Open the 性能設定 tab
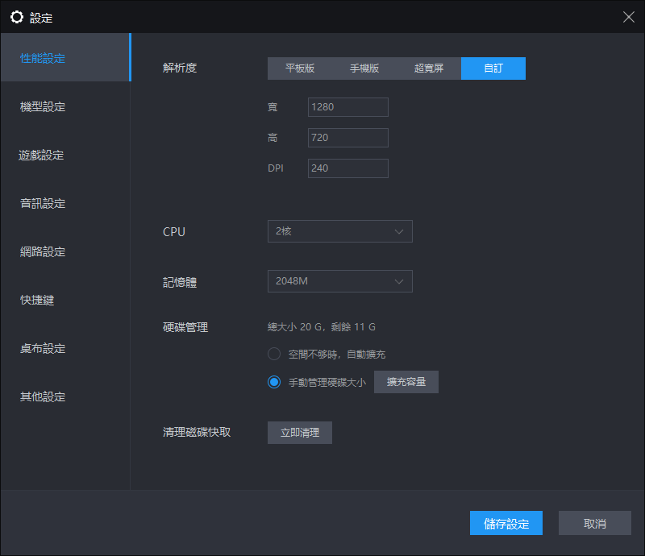The image size is (645, 556). point(44,58)
